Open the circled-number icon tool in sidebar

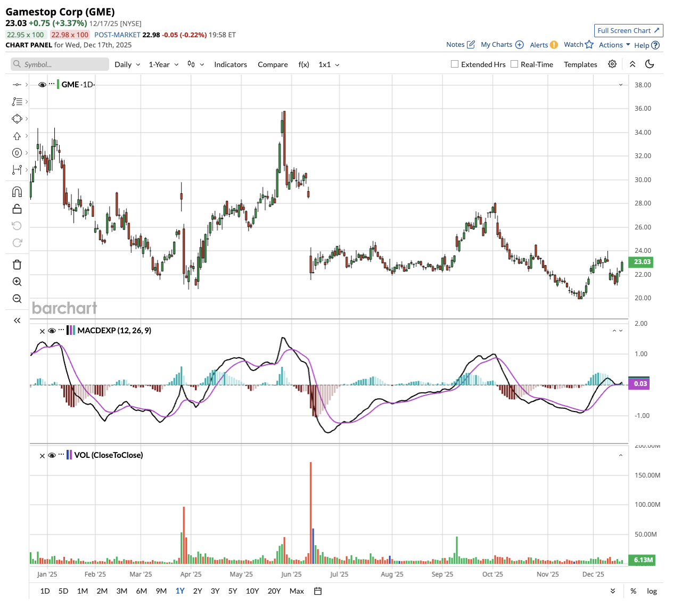(x=17, y=153)
